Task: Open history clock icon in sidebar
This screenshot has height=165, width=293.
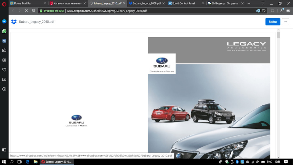Action: pos(4,89)
